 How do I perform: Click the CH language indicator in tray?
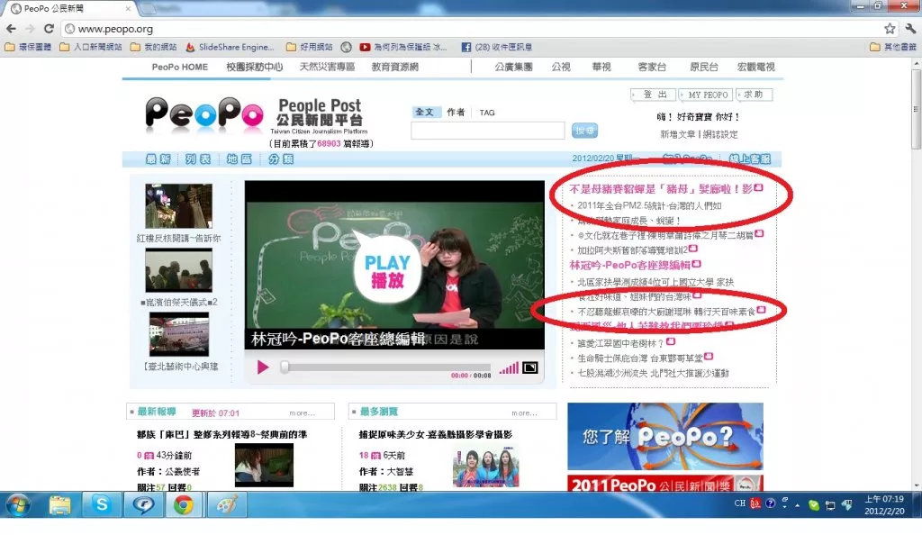click(x=740, y=503)
